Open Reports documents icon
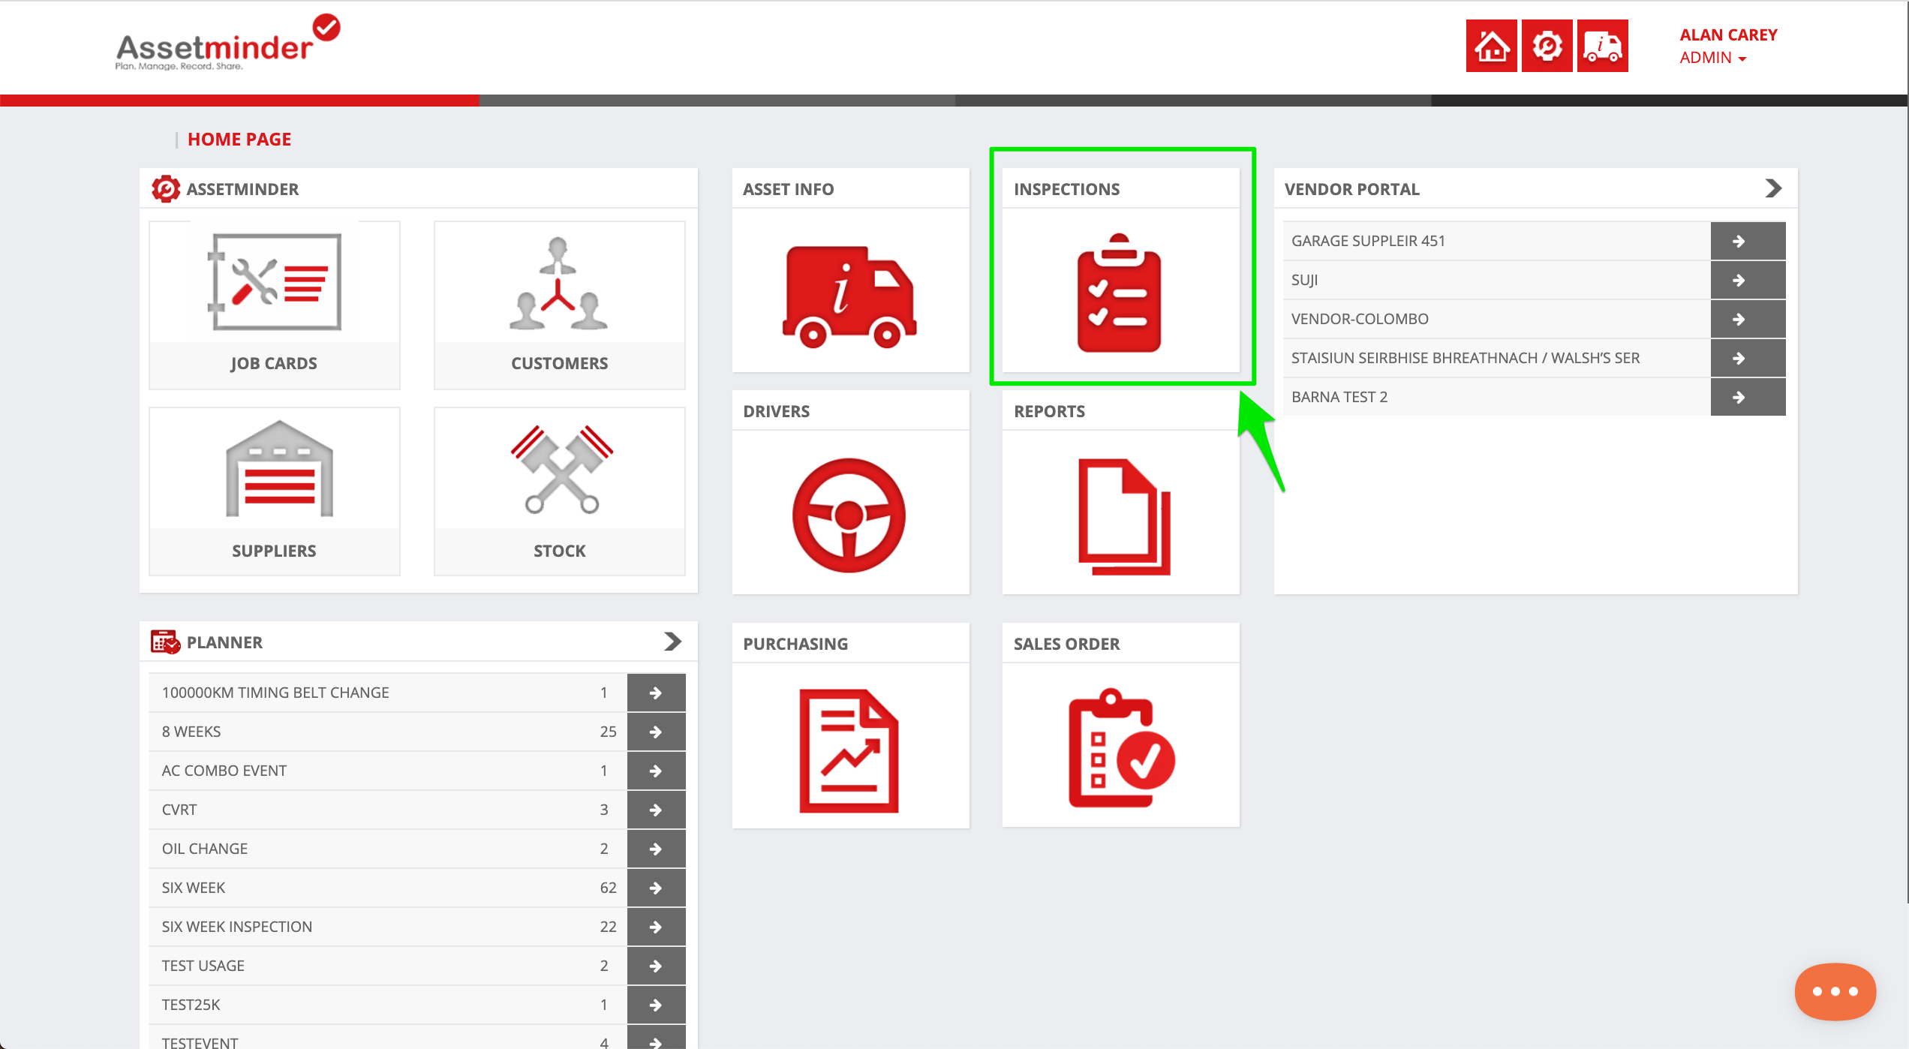The image size is (1909, 1049). (x=1123, y=517)
